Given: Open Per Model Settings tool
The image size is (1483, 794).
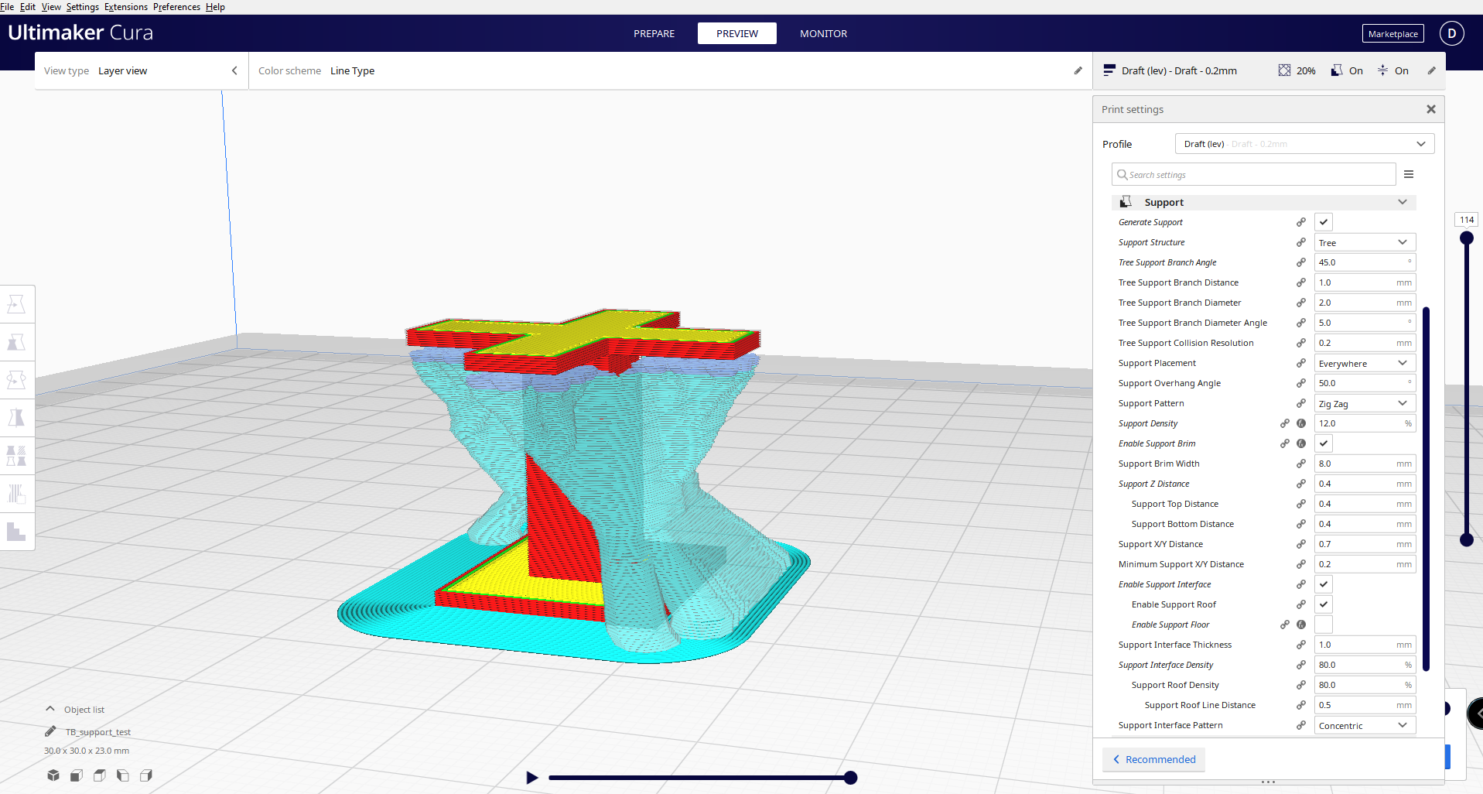Looking at the screenshot, I should [16, 456].
